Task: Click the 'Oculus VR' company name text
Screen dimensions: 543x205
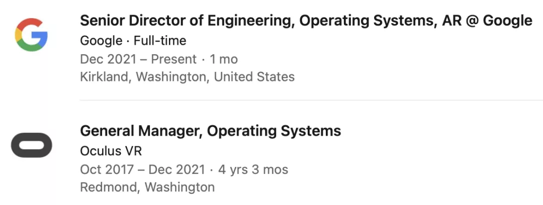Action: click(112, 151)
